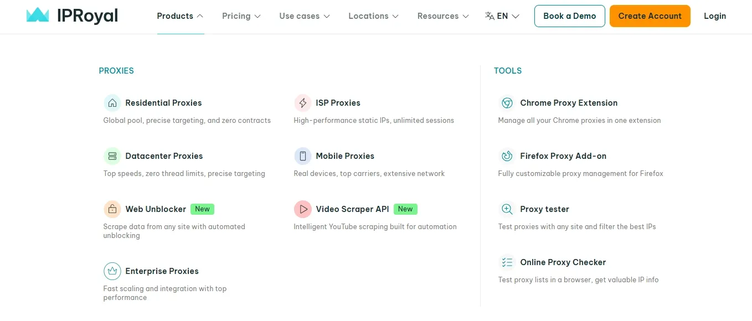Viewport: 752px width, 321px height.
Task: Click the Create Account button
Action: [650, 16]
